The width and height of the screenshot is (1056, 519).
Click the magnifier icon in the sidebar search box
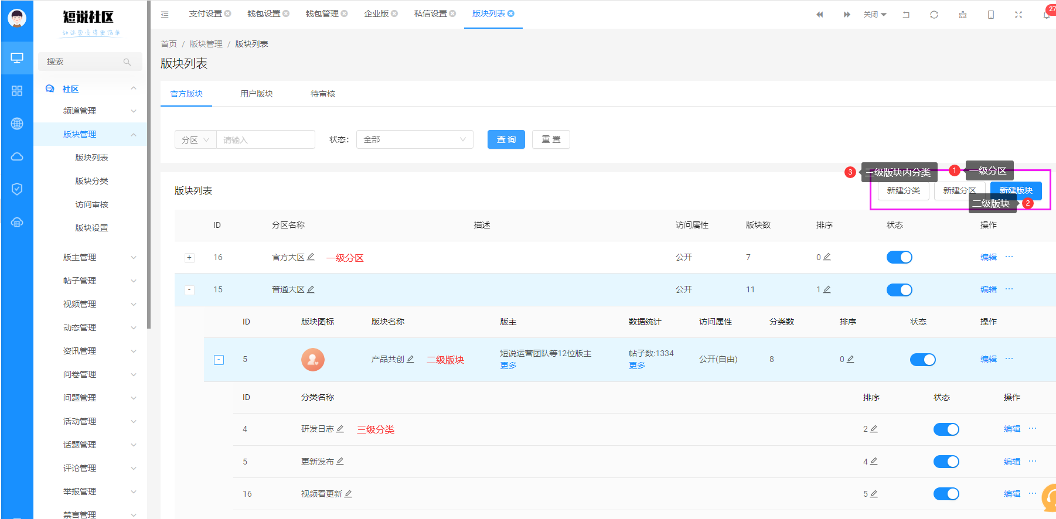(x=127, y=62)
